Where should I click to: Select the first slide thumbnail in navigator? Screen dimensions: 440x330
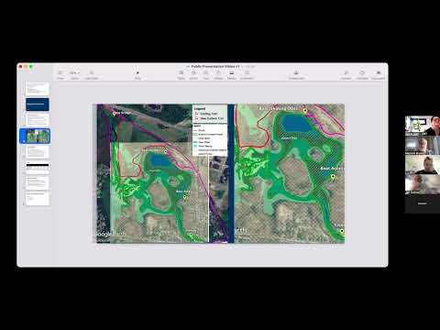pos(38,88)
